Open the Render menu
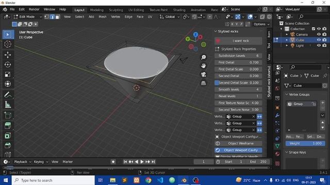Screen dimensions: 330x185 click(x=34, y=9)
